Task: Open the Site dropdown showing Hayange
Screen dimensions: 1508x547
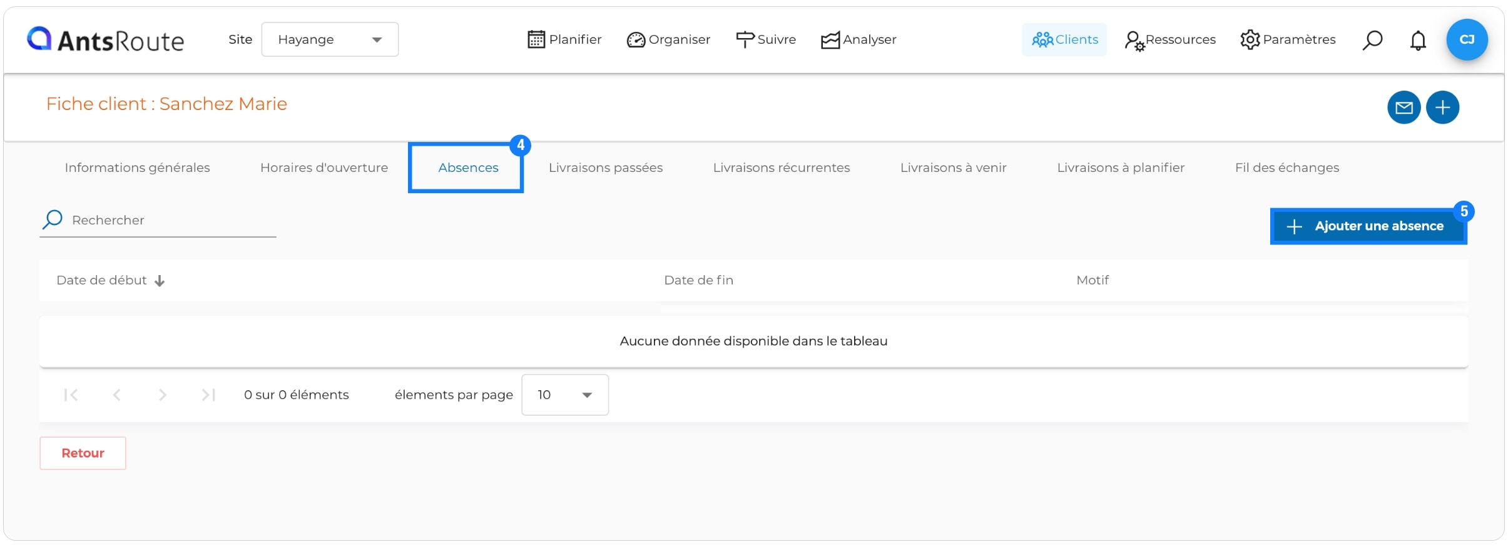Action: pos(330,39)
